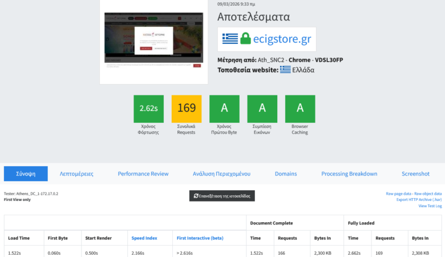
Task: Click the 2.62s load time grade box
Action: tap(148, 109)
